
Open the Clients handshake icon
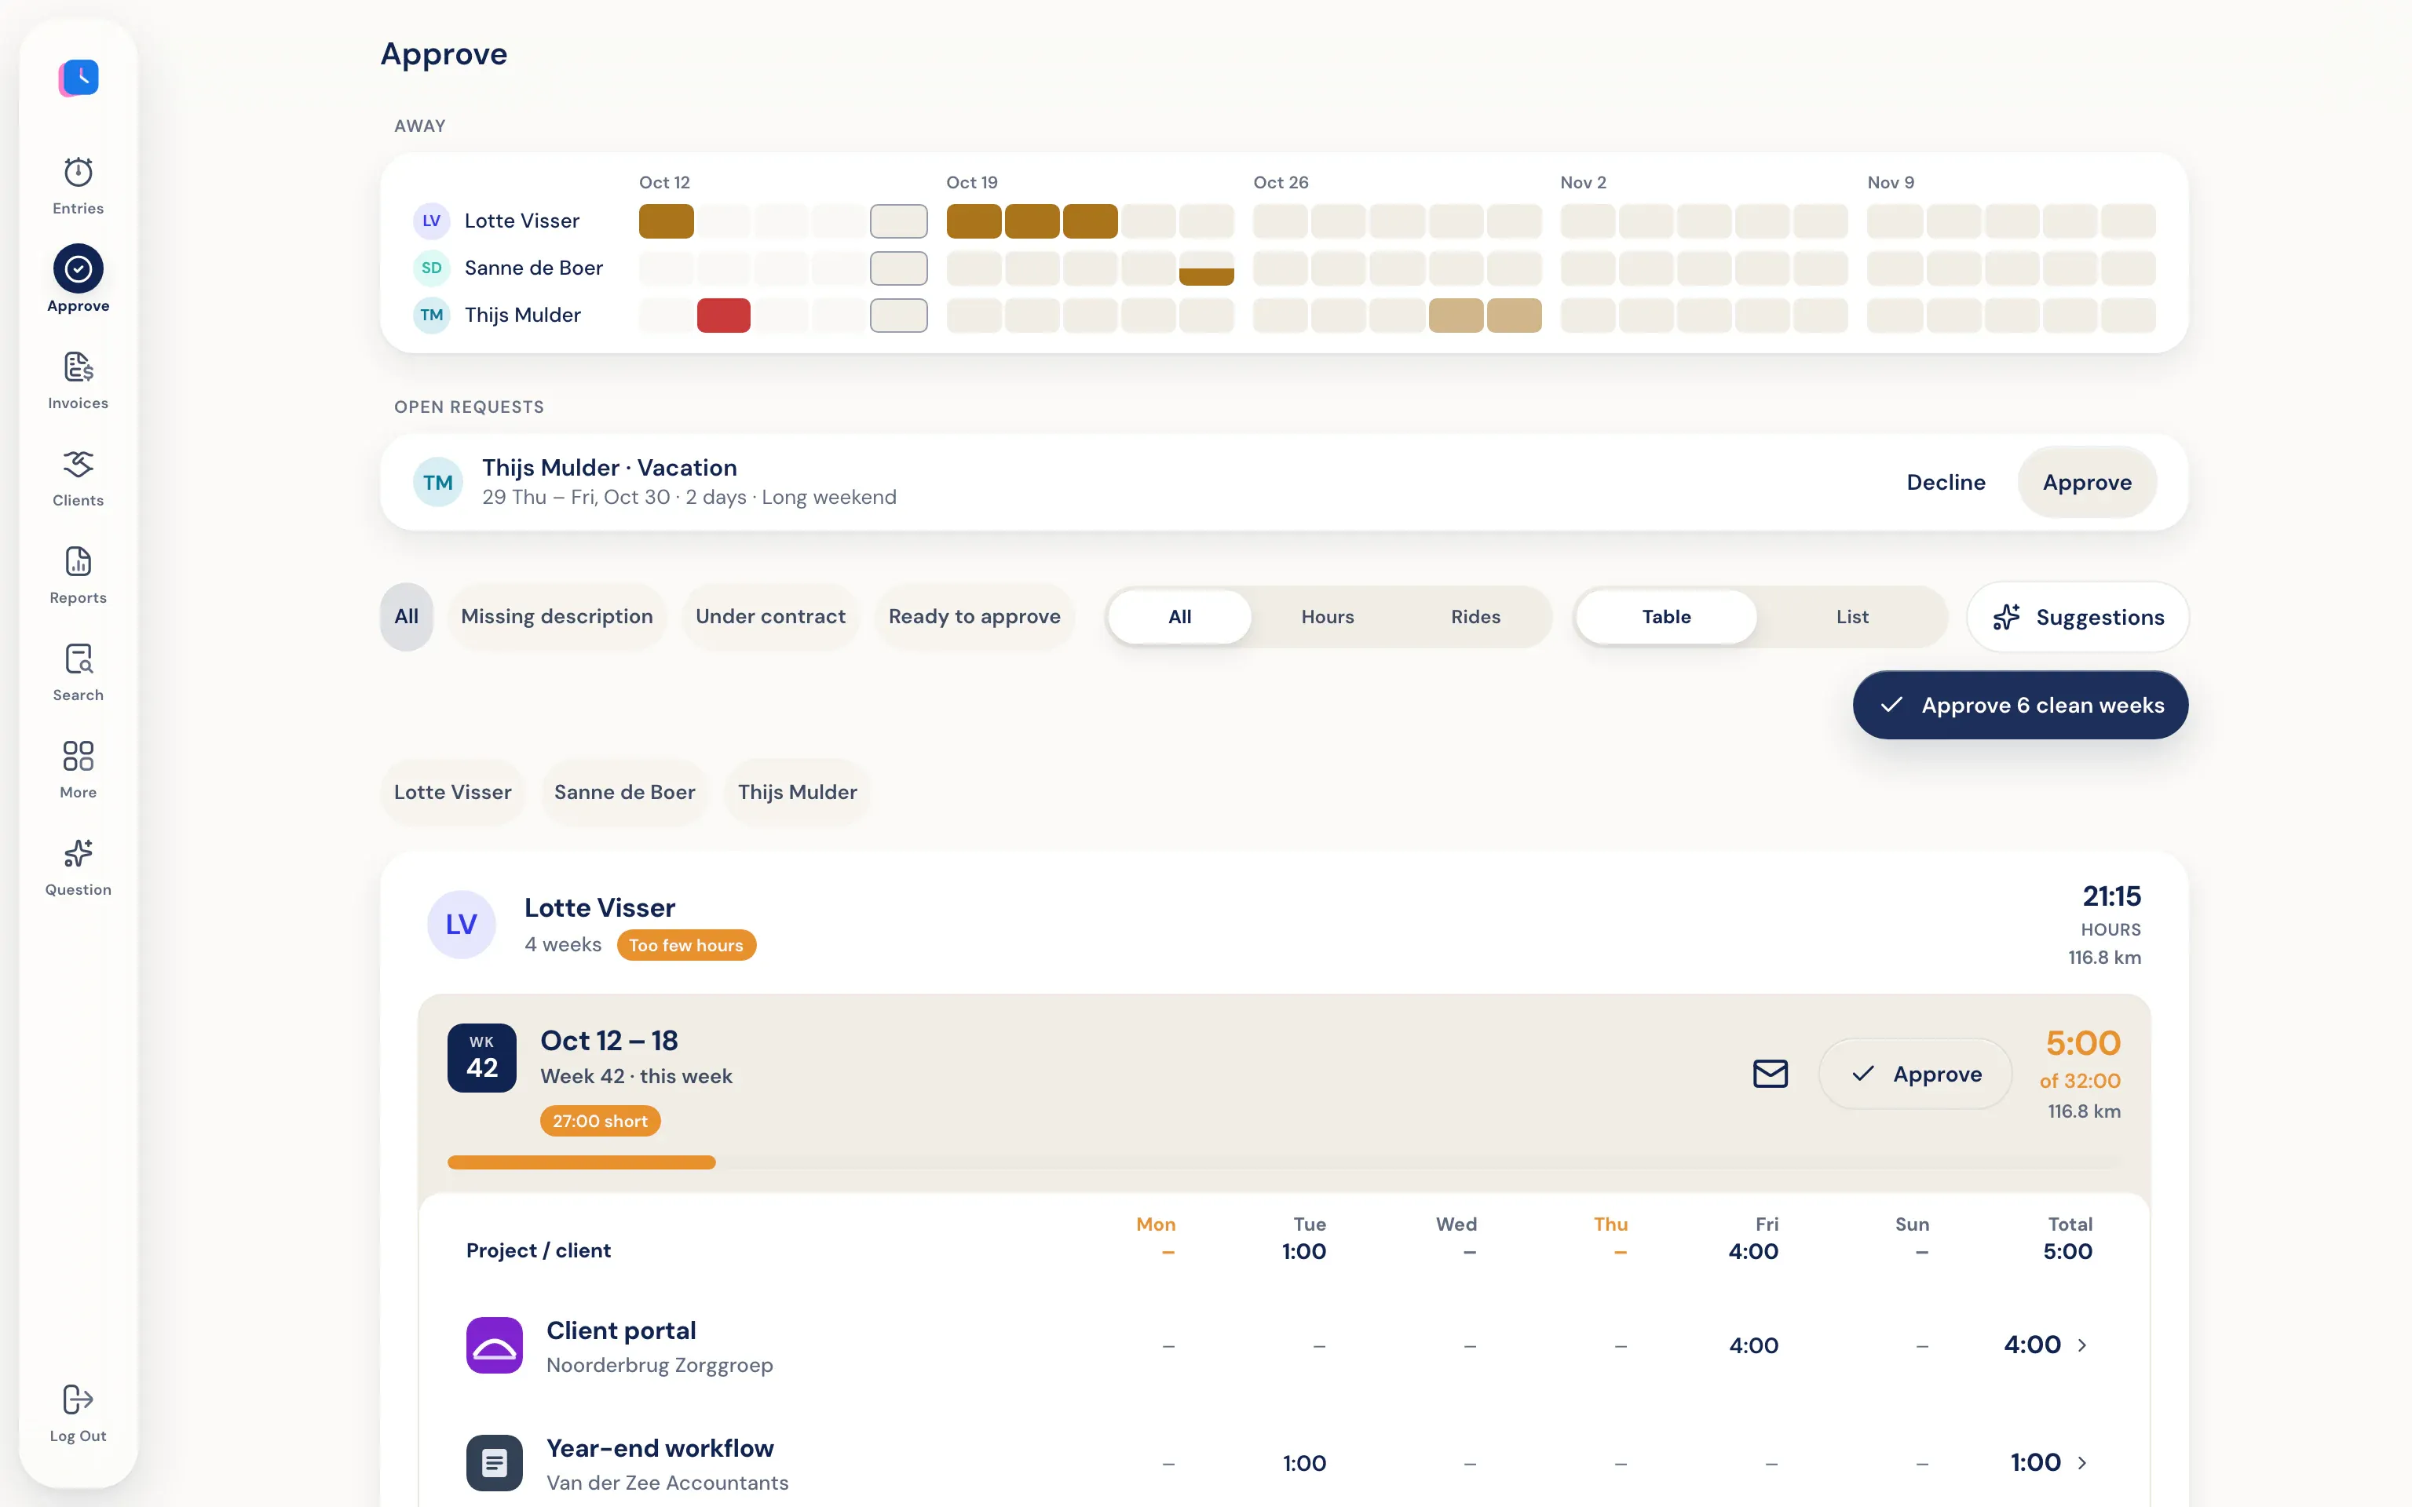point(78,465)
